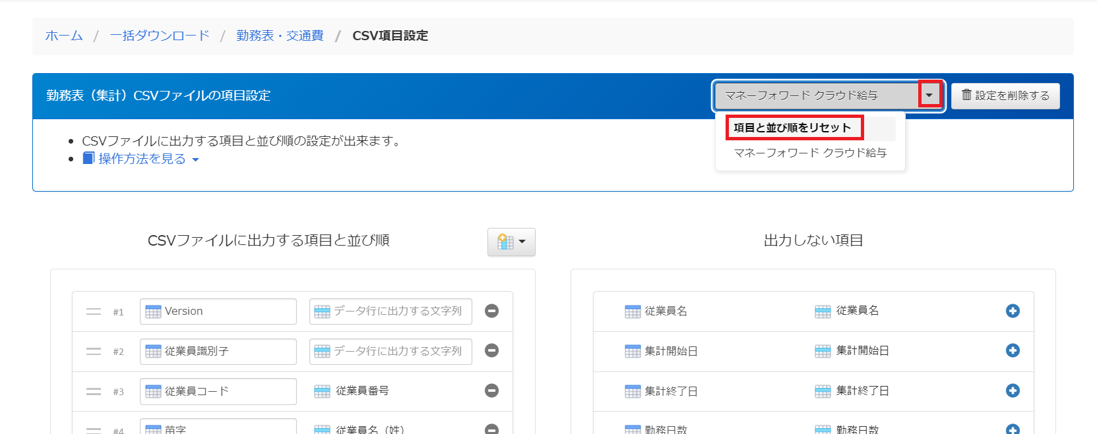
Task: Open 一括ダウンロード breadcrumb link
Action: pos(160,36)
